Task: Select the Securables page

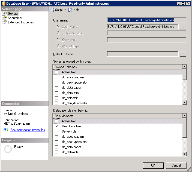Action: (15, 18)
